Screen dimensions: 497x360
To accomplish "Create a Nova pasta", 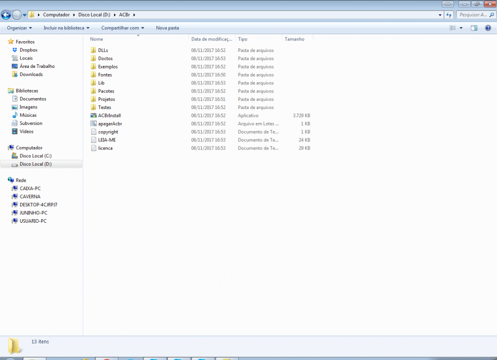I will coord(167,28).
